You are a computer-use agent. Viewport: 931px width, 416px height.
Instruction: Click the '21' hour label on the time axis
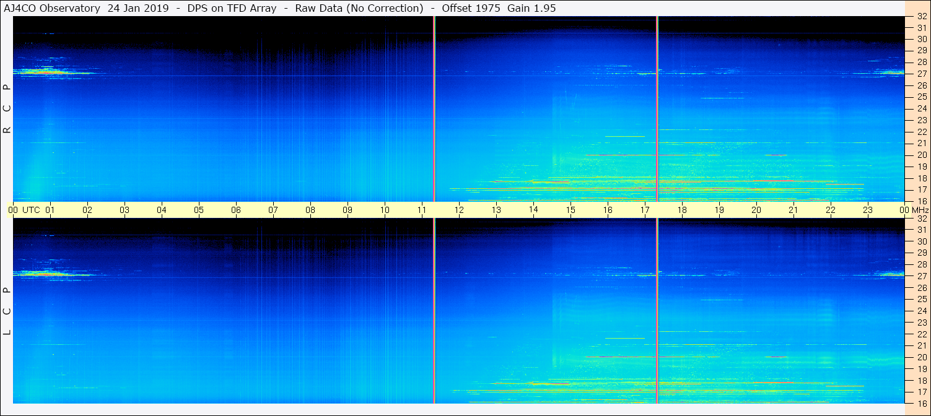tap(793, 210)
